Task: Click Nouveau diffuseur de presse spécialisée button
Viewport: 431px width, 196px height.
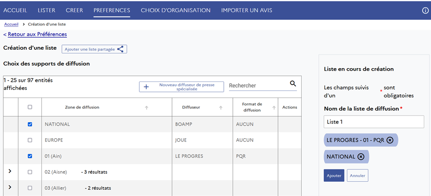Action: click(182, 87)
